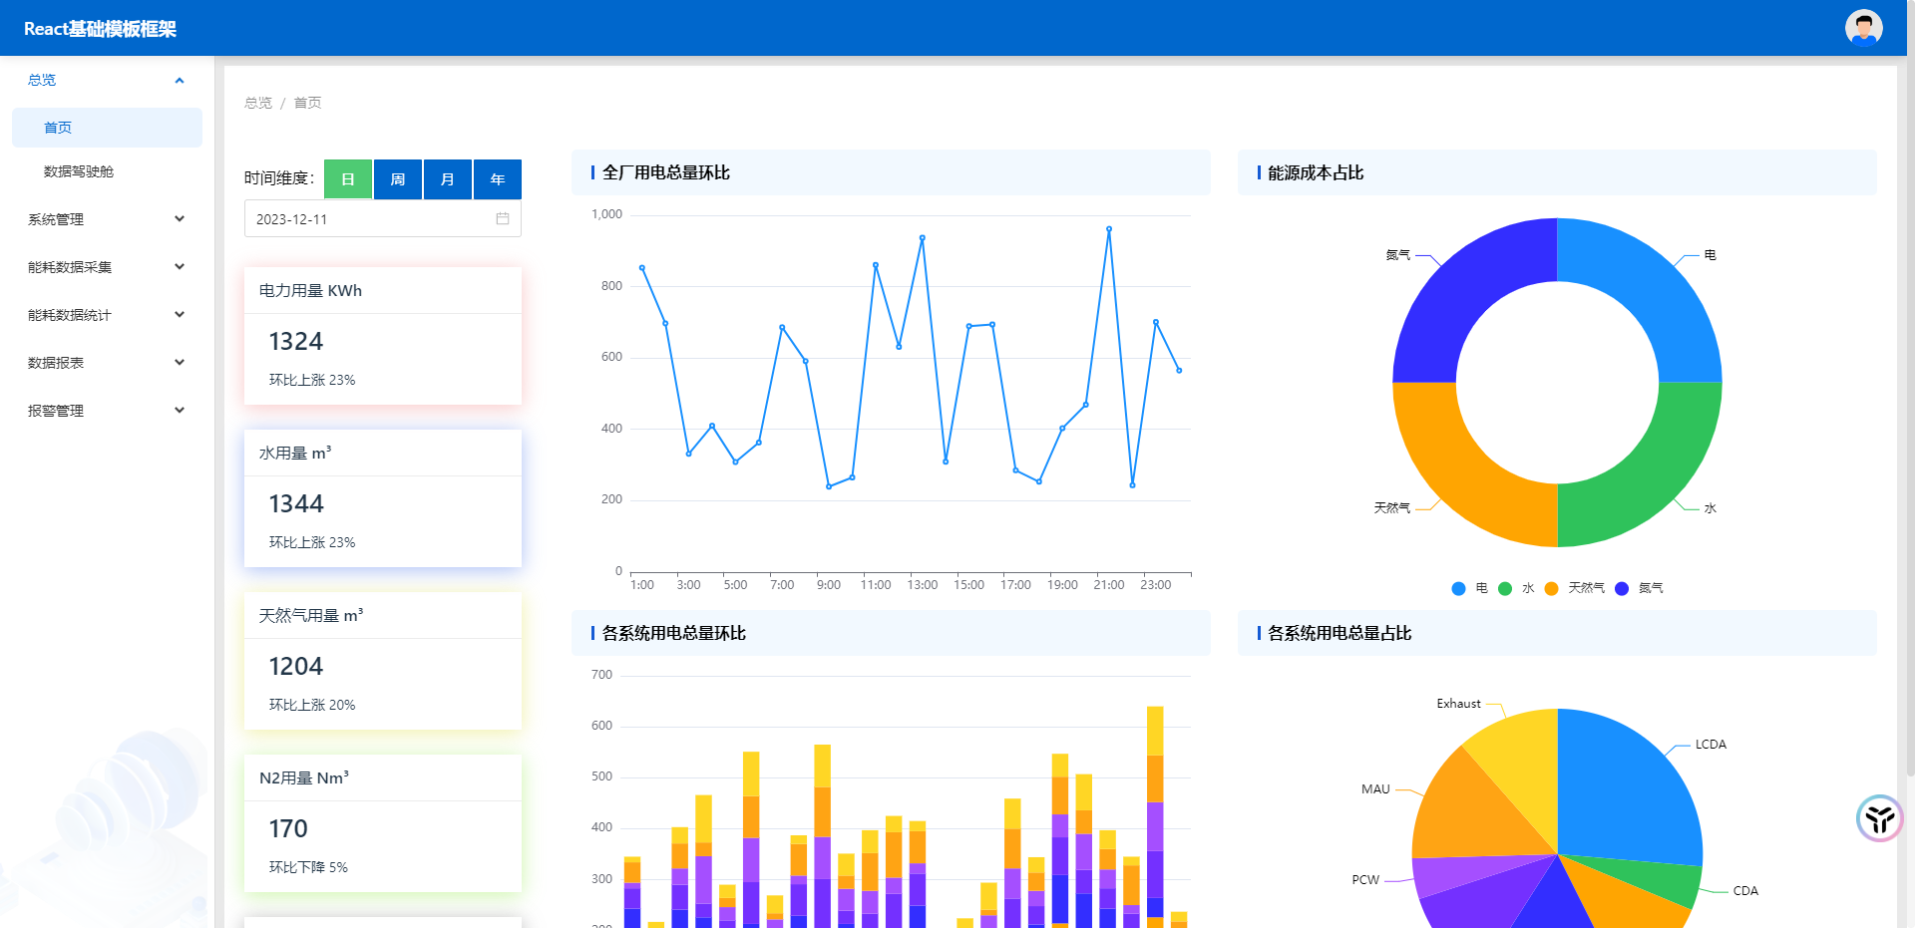Expand the 数据报表 chevron

[x=180, y=363]
